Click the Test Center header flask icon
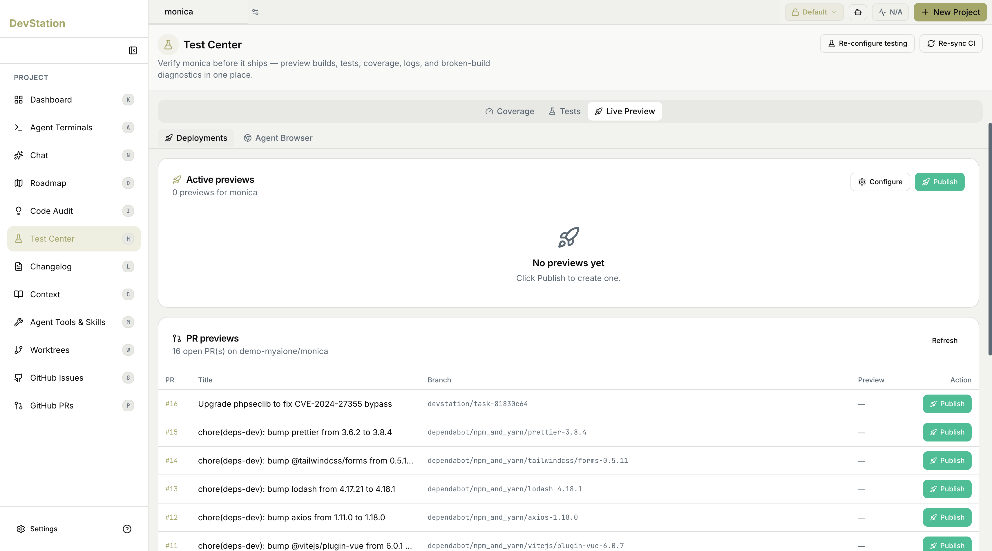992x551 pixels. 168,45
